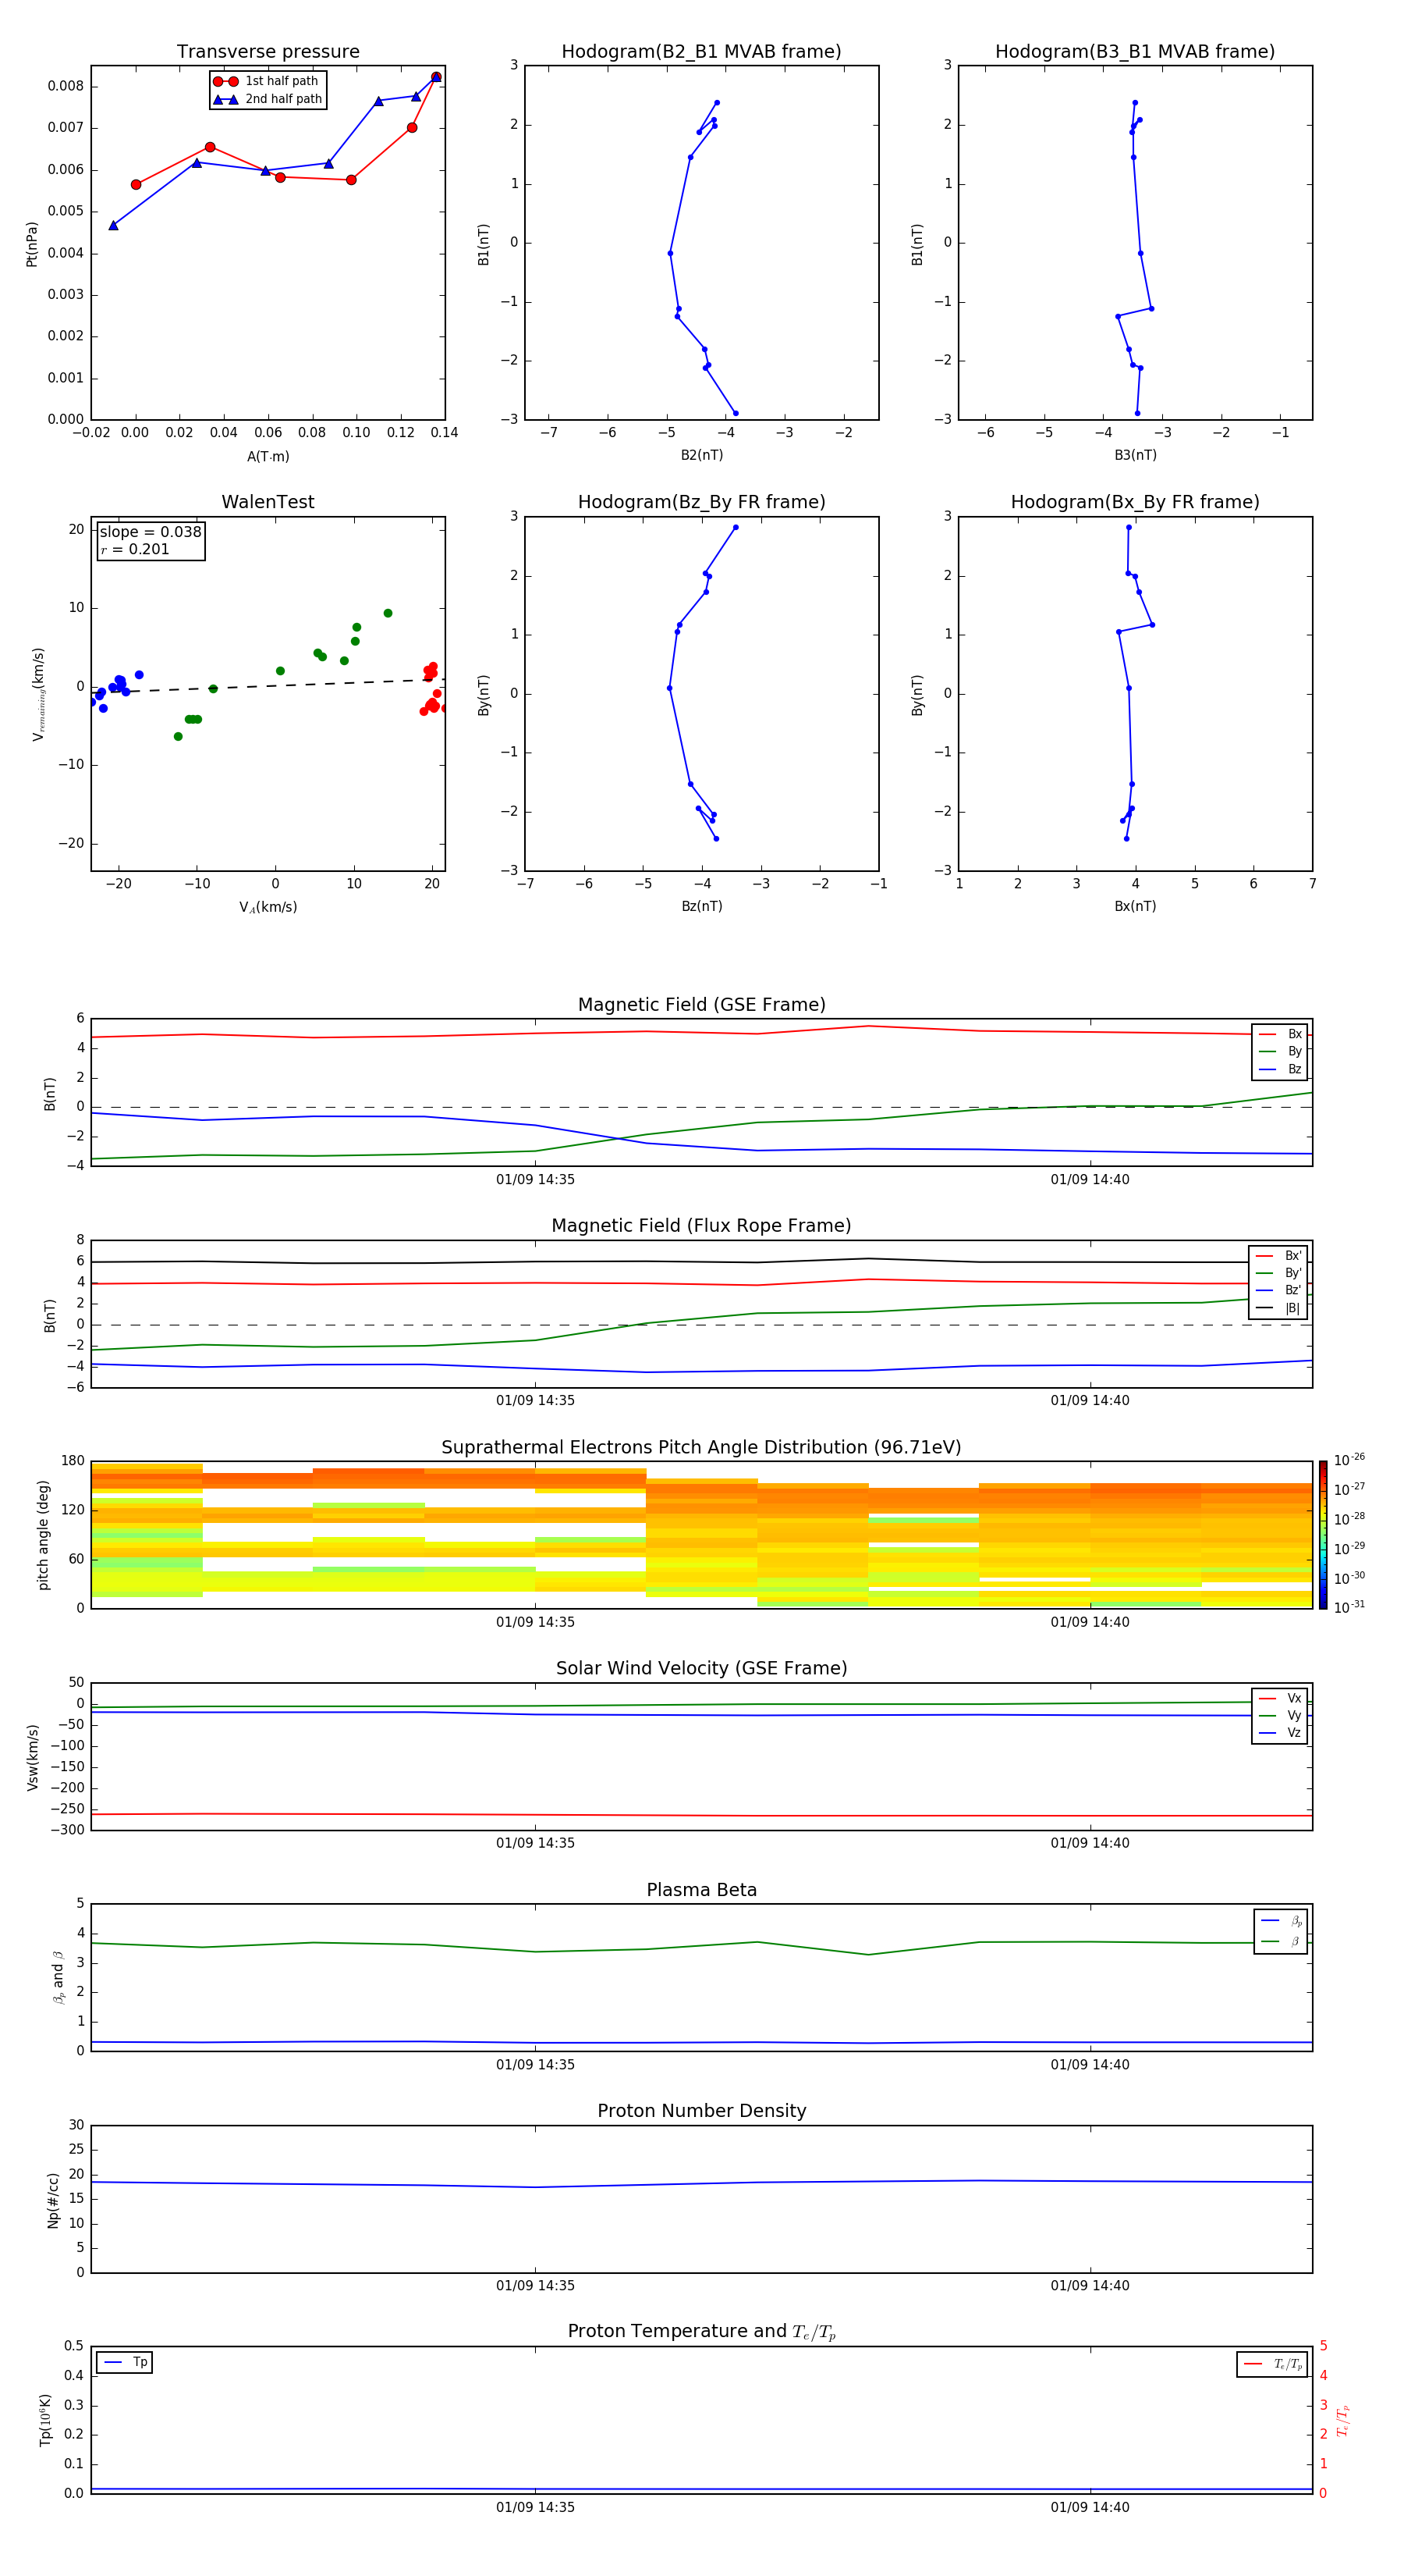Select Bx legend entry in GSE magnetic field plot

click(x=1280, y=1034)
